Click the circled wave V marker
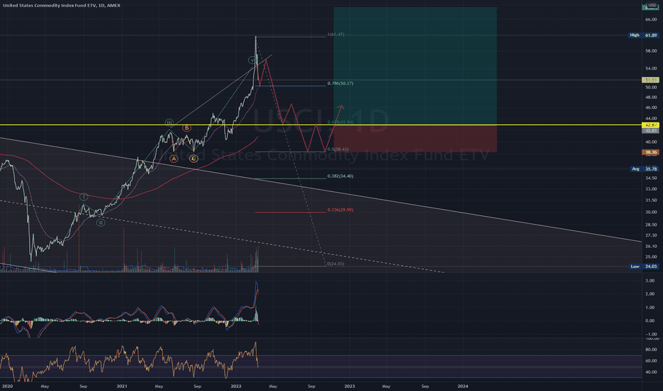The image size is (663, 391). coord(252,60)
